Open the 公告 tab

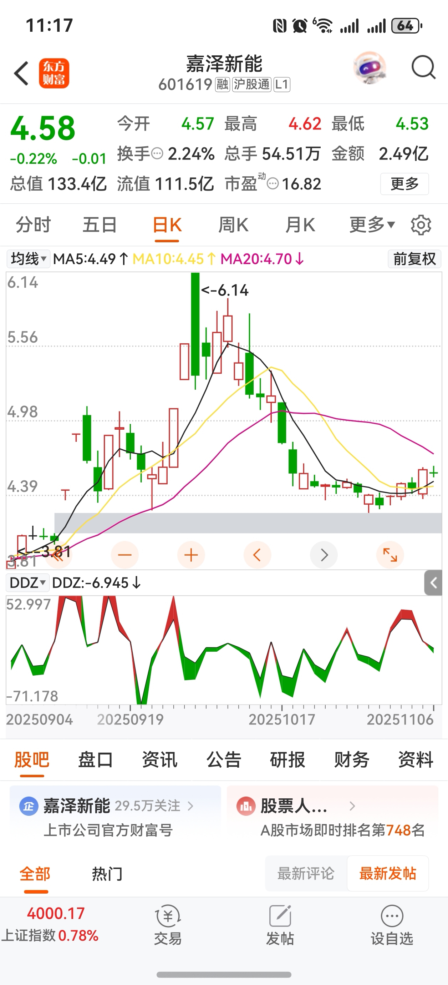224,759
